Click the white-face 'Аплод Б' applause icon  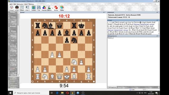(12, 8)
